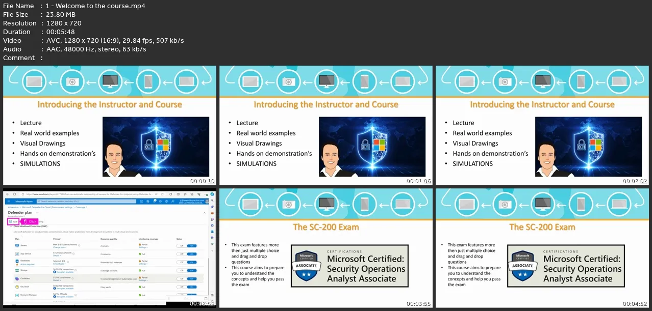The image size is (652, 311).
Task: Click Select types link for Databases
Action: coord(59,264)
